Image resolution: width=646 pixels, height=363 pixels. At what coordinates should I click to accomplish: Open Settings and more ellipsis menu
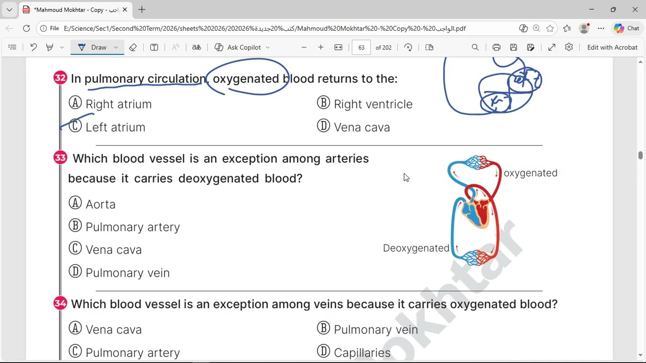click(x=601, y=28)
